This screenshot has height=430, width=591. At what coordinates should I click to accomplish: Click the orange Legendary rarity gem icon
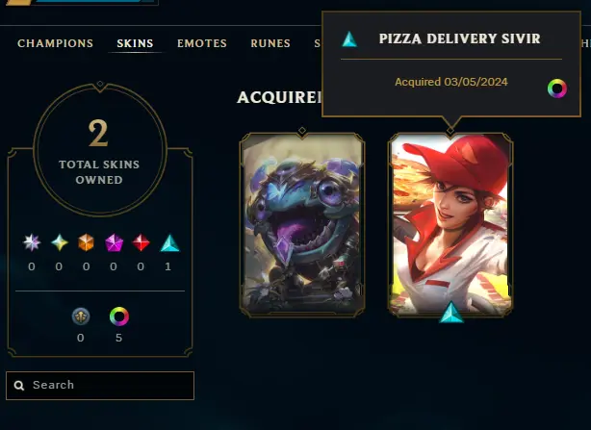pos(87,242)
